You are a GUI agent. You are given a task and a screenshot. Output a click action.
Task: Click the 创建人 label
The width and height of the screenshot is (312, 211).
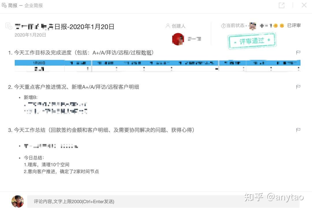click(179, 26)
